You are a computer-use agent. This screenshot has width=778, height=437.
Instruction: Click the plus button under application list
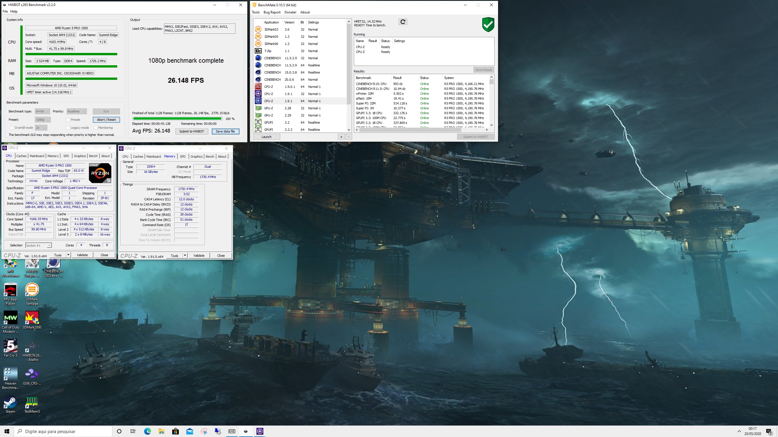(x=341, y=137)
